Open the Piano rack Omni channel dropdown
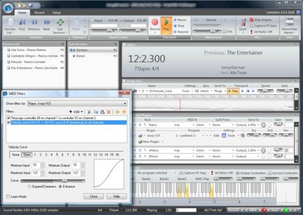Viewport: 303px width, 215px height. tap(203, 125)
